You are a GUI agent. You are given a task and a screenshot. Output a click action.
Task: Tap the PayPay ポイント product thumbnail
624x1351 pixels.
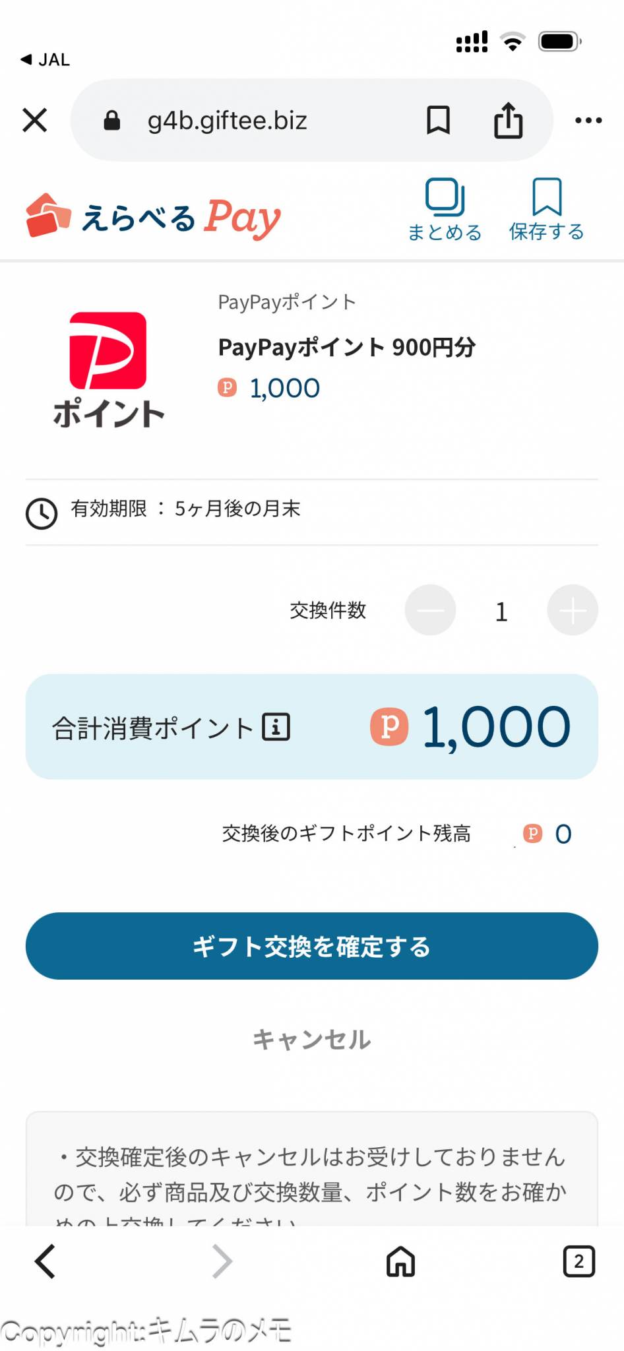pyautogui.click(x=108, y=369)
